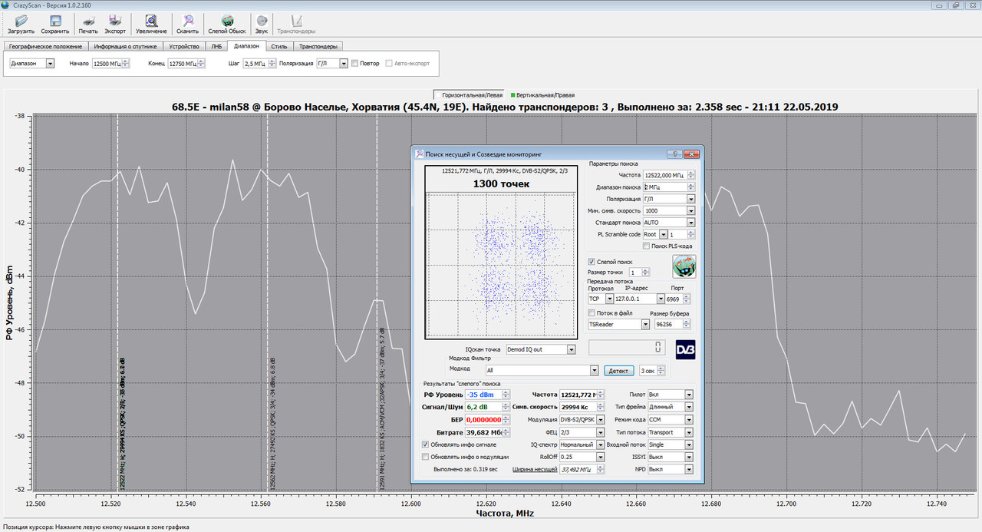Viewport: 982px width, 532px height.
Task: Click the IP-адрес 127.0.0.1 field
Action: [x=639, y=299]
